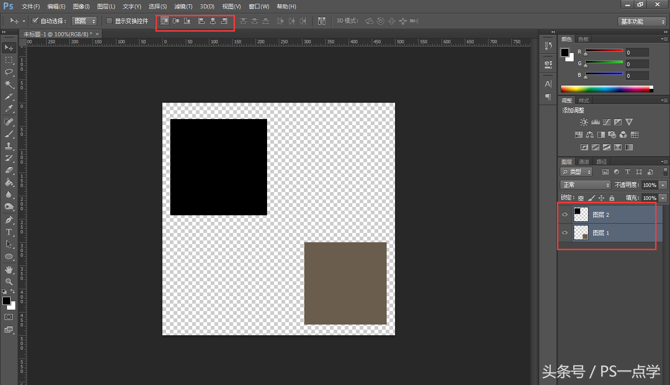Viewport: 670px width, 385px height.
Task: Click the foreground color swatch in Color panel
Action: (565, 53)
